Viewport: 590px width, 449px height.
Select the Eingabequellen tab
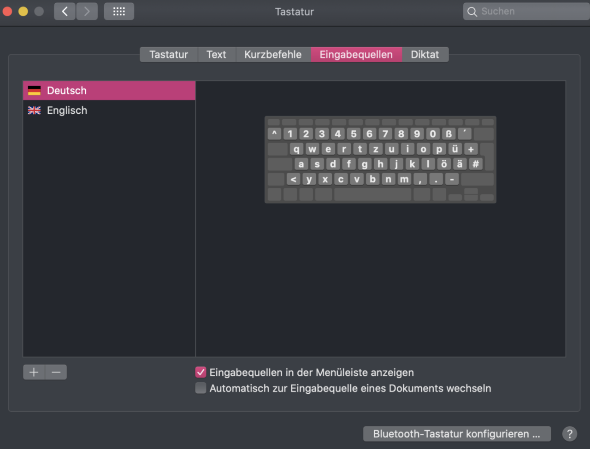tap(356, 54)
